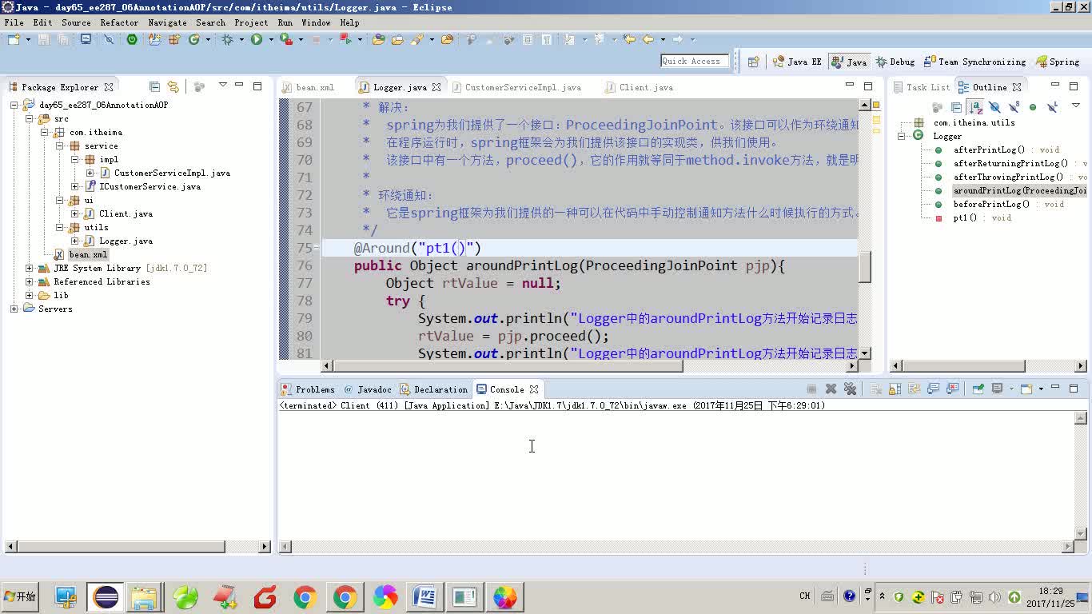Toggle Show Console on standard error change
Image resolution: width=1092 pixels, height=614 pixels.
(952, 389)
